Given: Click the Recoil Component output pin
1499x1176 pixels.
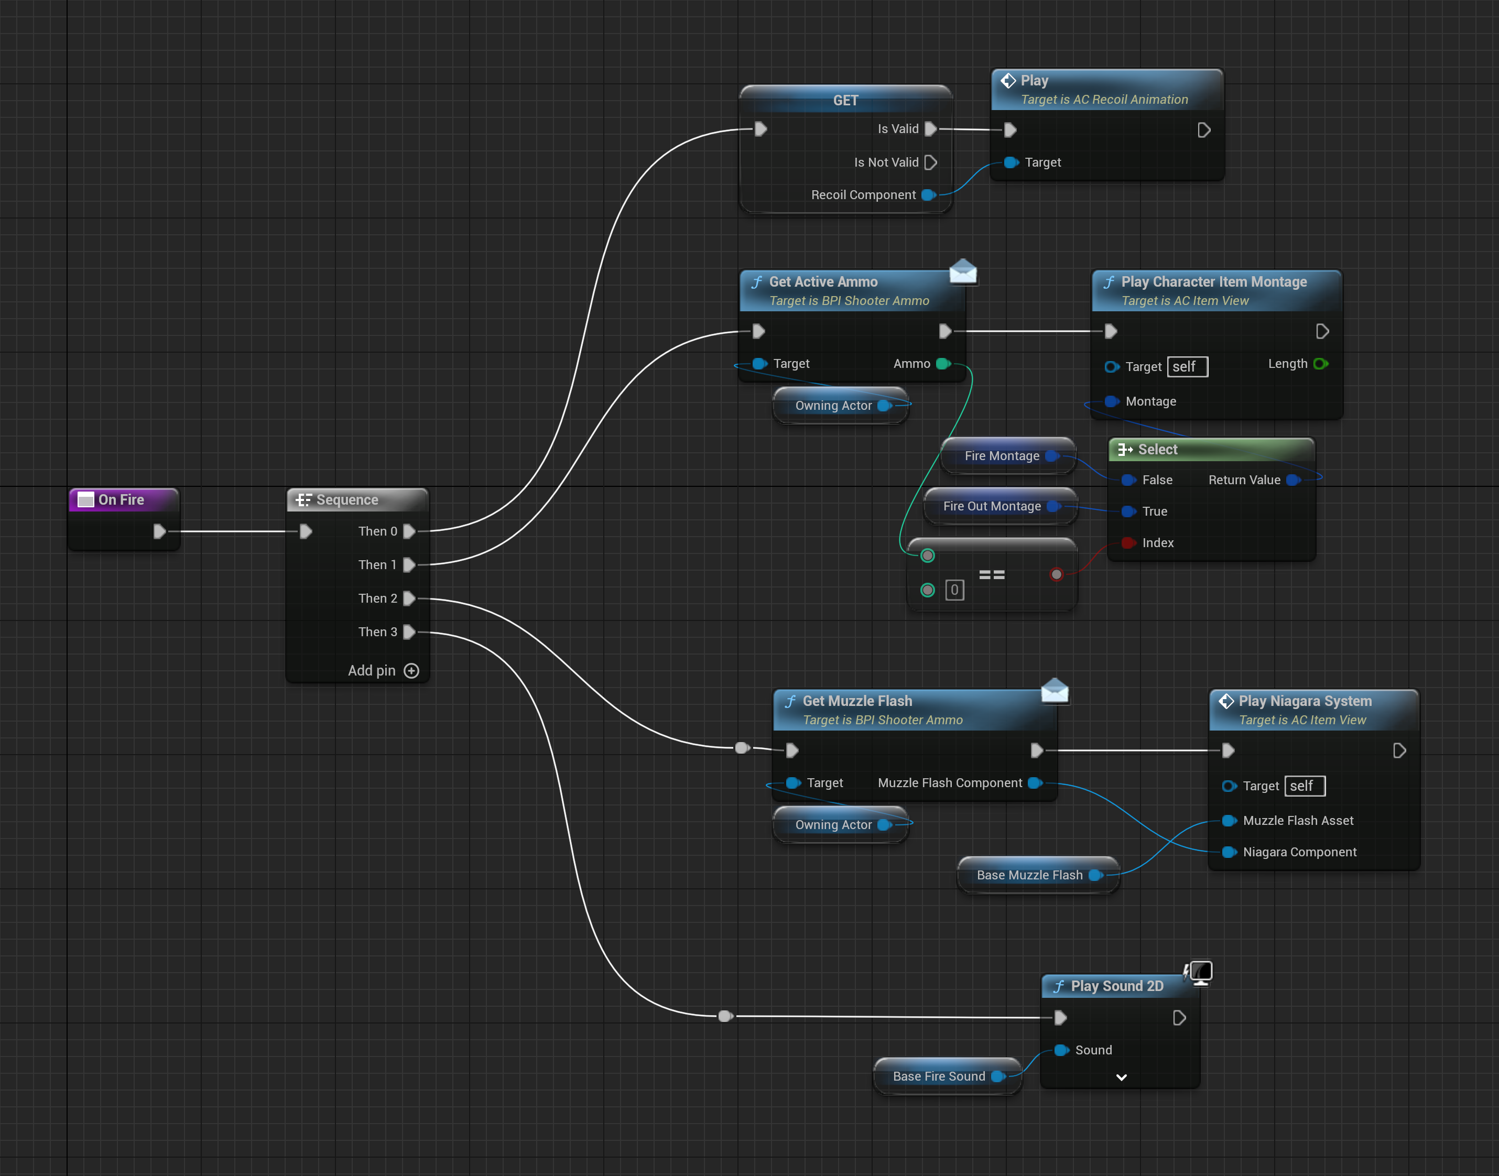Looking at the screenshot, I should (929, 195).
